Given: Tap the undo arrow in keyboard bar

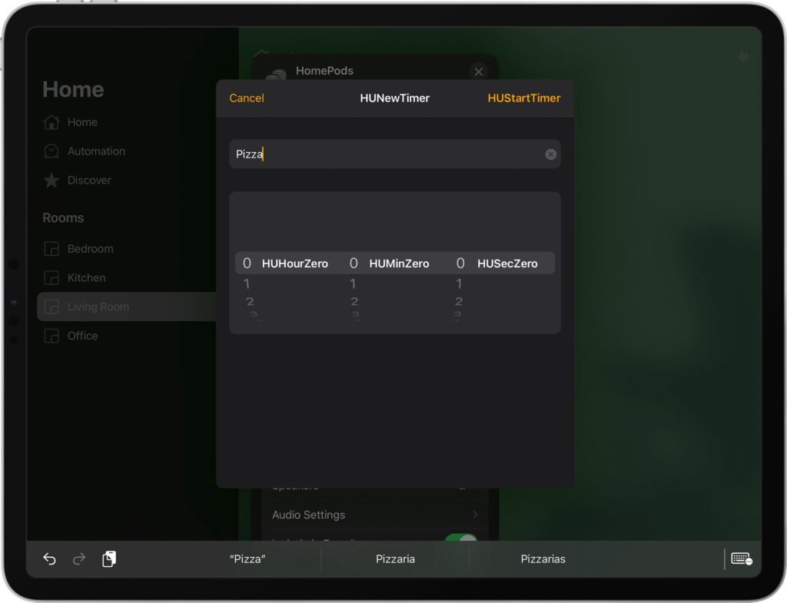Looking at the screenshot, I should tap(49, 559).
